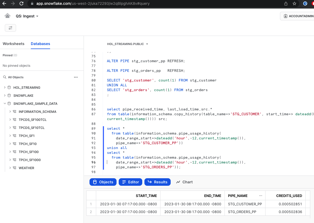Switch to the Chart view

coord(184,182)
